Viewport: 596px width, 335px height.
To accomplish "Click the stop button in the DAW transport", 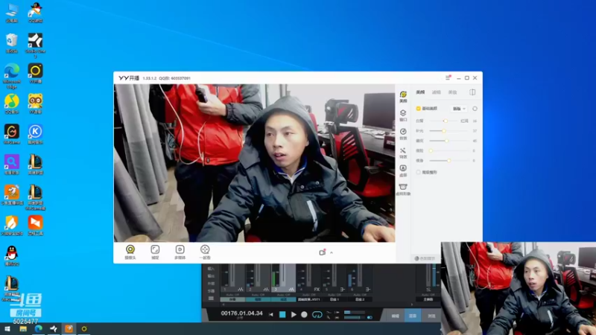I will coord(282,314).
